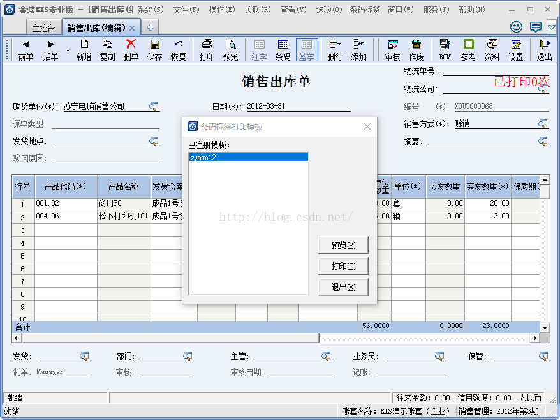Viewport: 560px width, 420px height.
Task: Exit the form with 退出 toolbar icon
Action: [x=544, y=50]
